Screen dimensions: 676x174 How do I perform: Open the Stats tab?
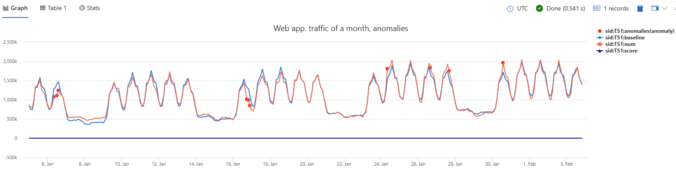(x=89, y=8)
